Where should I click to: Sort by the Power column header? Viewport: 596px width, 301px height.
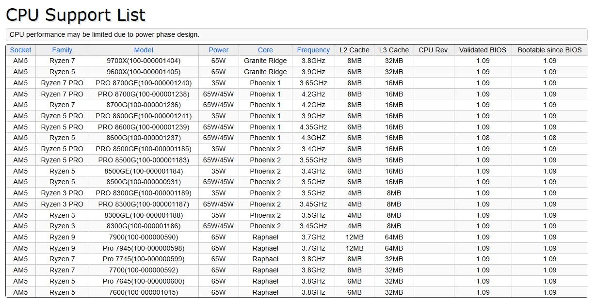[218, 50]
